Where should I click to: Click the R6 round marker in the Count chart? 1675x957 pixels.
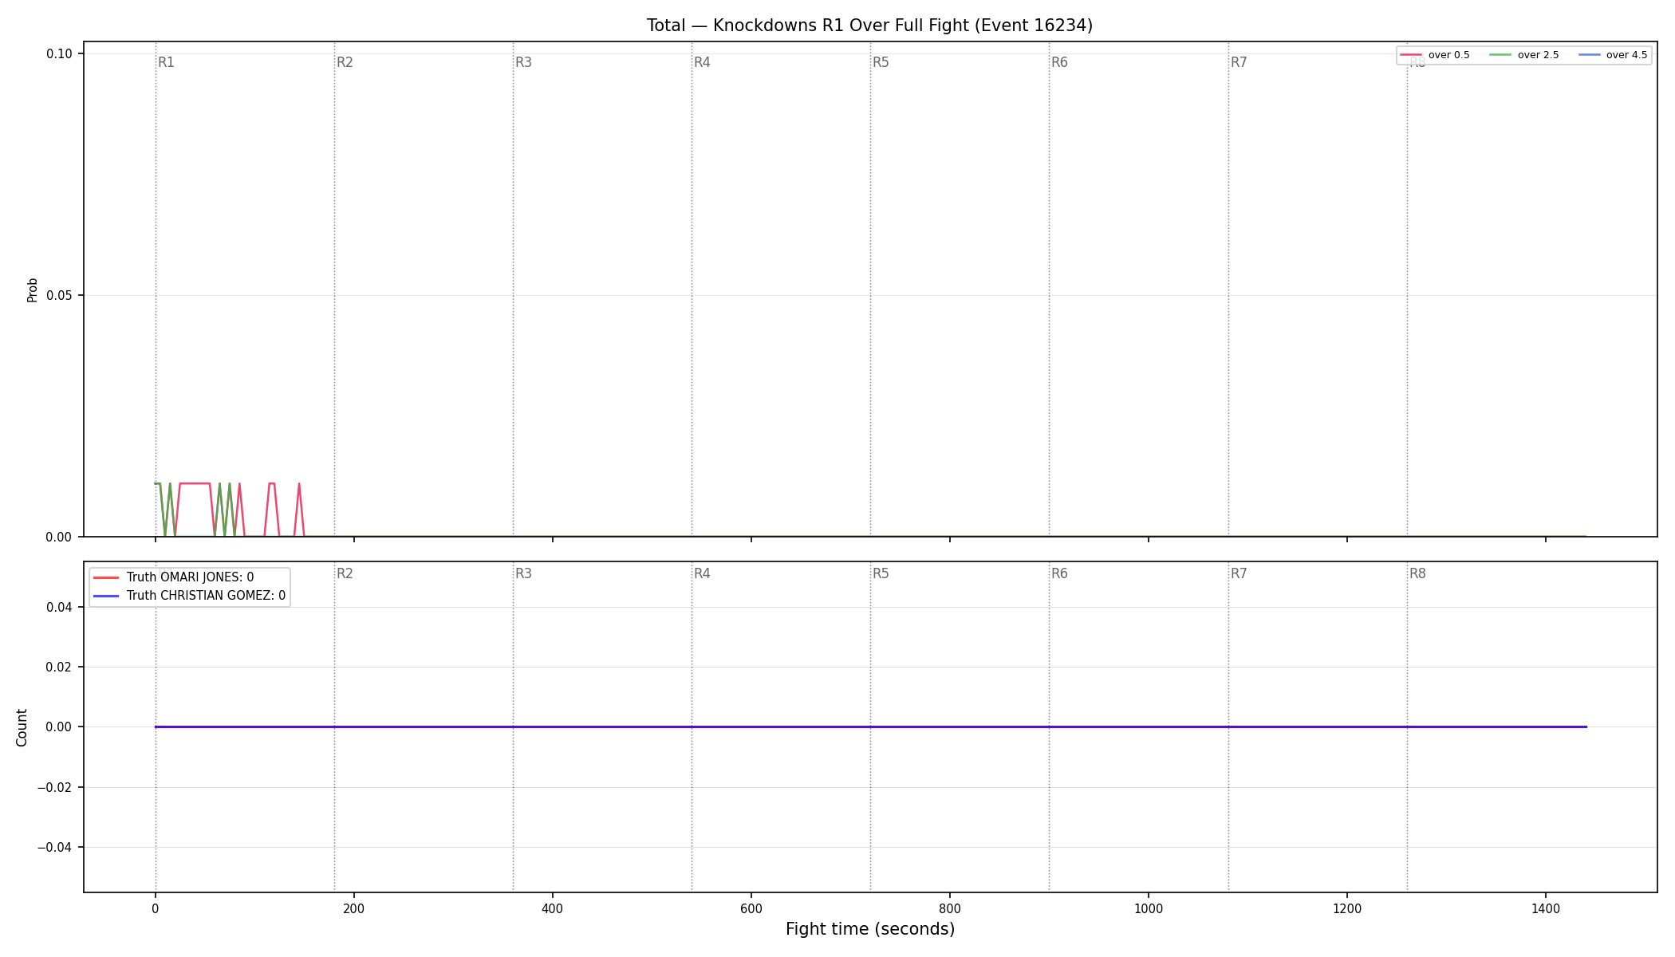tap(1059, 574)
